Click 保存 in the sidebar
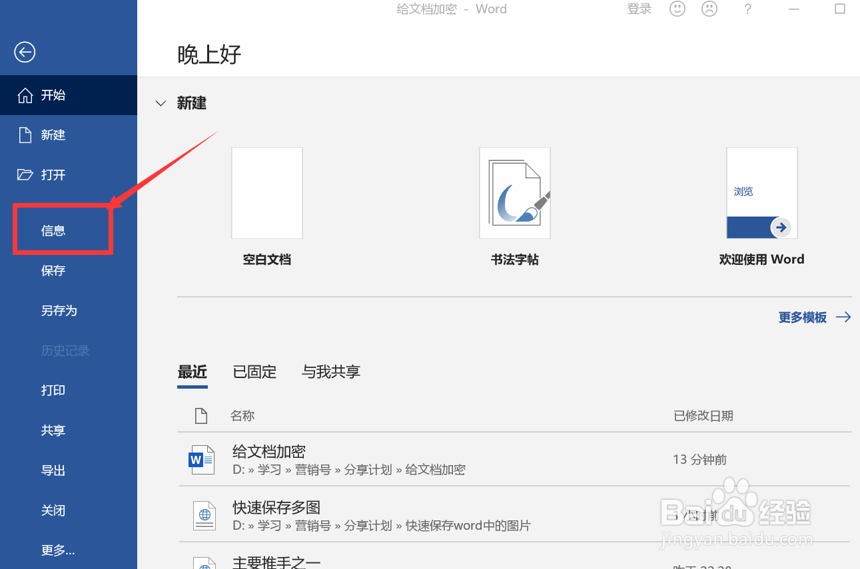This screenshot has width=860, height=569. [69, 271]
